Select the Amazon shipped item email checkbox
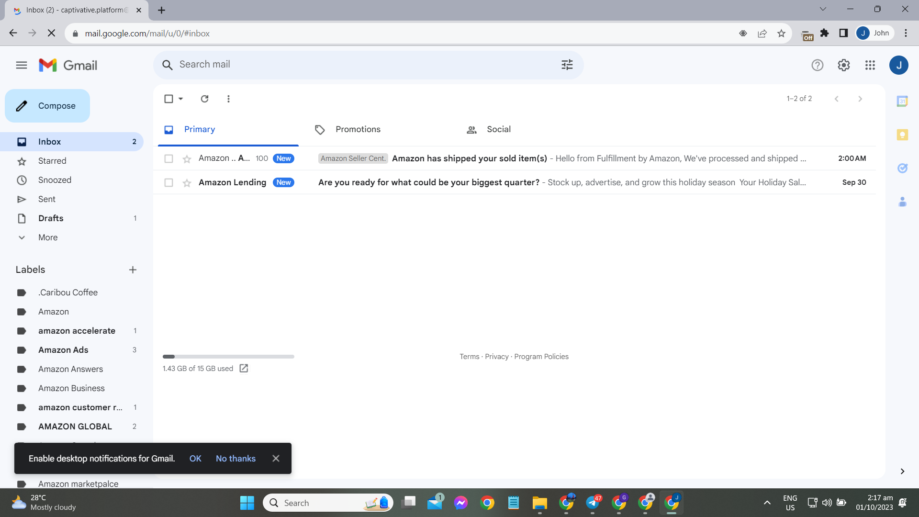 coord(168,158)
